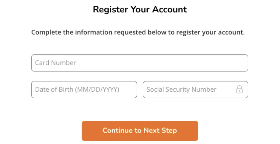The height and width of the screenshot is (144, 280).
Task: Select the secure lock indicator icon
Action: click(240, 90)
